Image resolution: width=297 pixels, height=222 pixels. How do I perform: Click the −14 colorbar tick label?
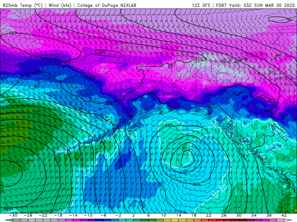(73, 215)
